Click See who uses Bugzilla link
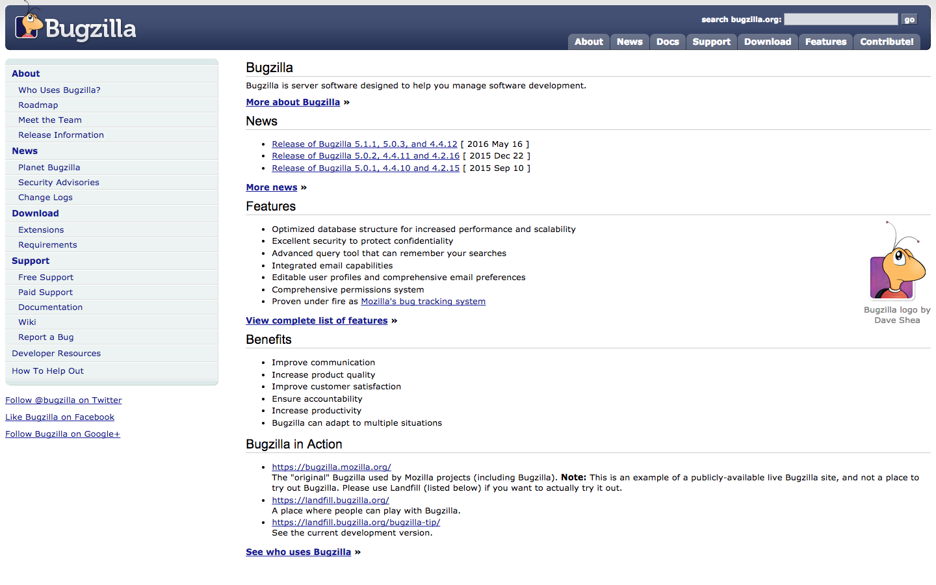The image size is (936, 585). pyautogui.click(x=298, y=552)
